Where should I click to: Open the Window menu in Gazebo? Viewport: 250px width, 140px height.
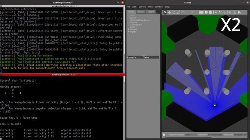(x=159, y=7)
